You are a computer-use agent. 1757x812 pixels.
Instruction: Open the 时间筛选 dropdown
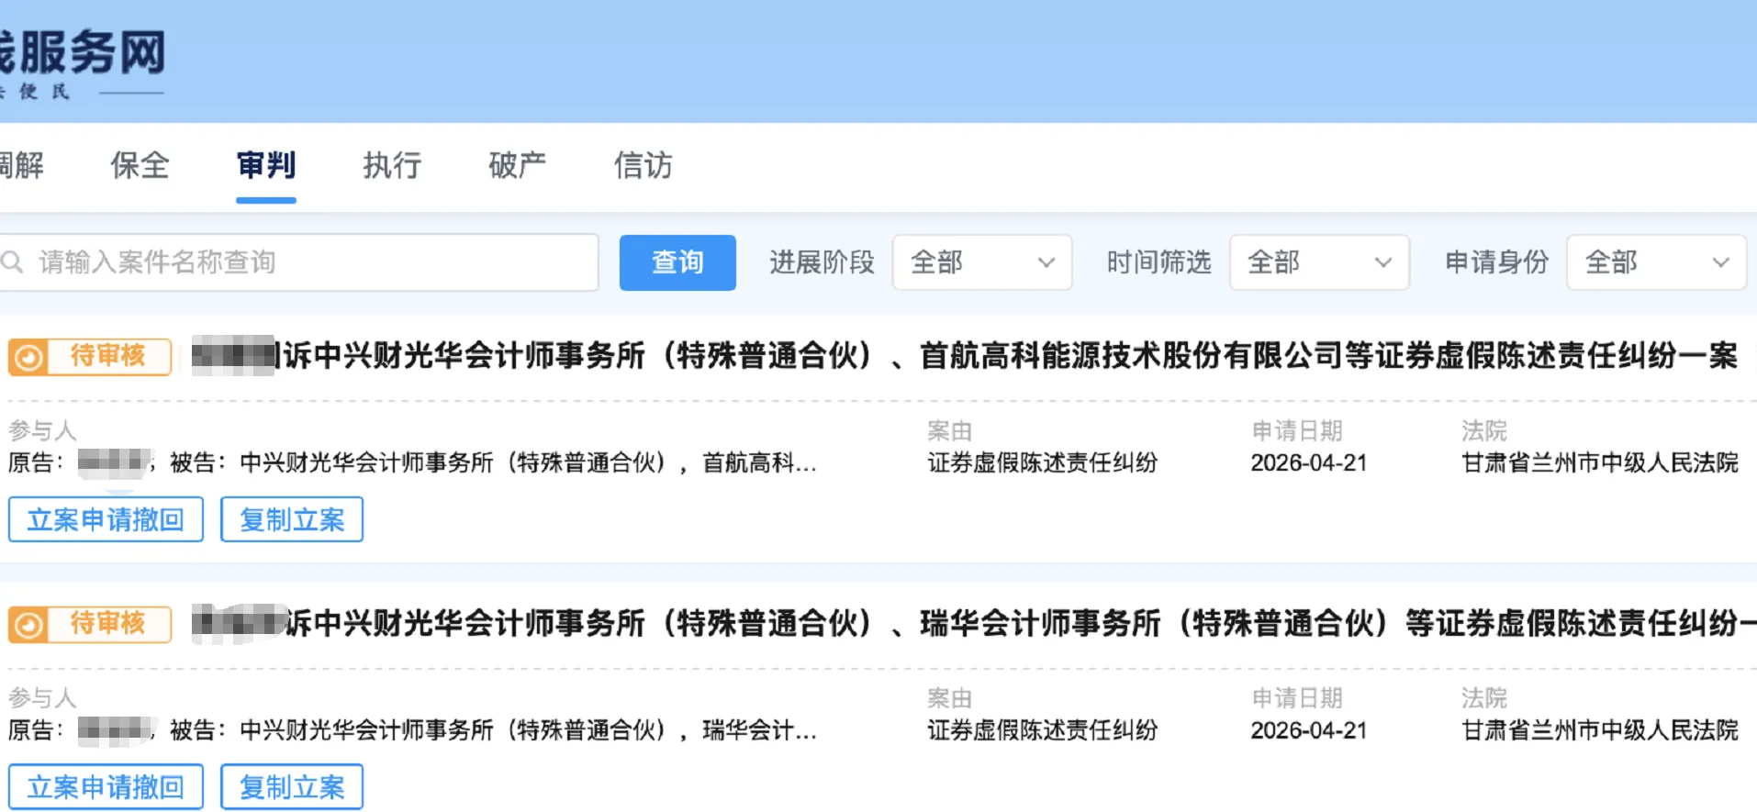pos(1319,262)
